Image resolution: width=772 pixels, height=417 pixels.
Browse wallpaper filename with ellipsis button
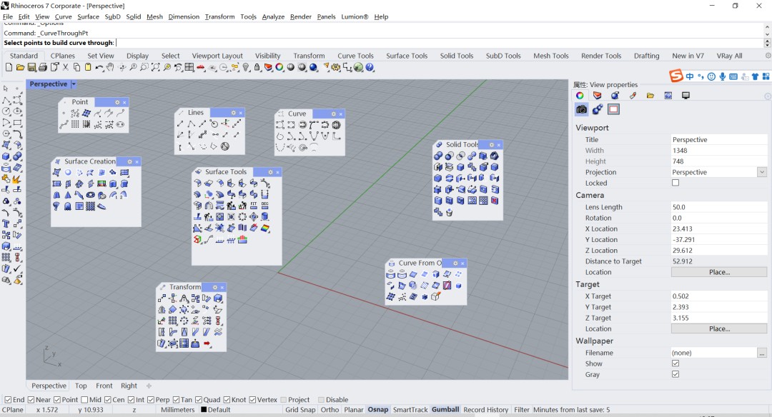tap(762, 353)
